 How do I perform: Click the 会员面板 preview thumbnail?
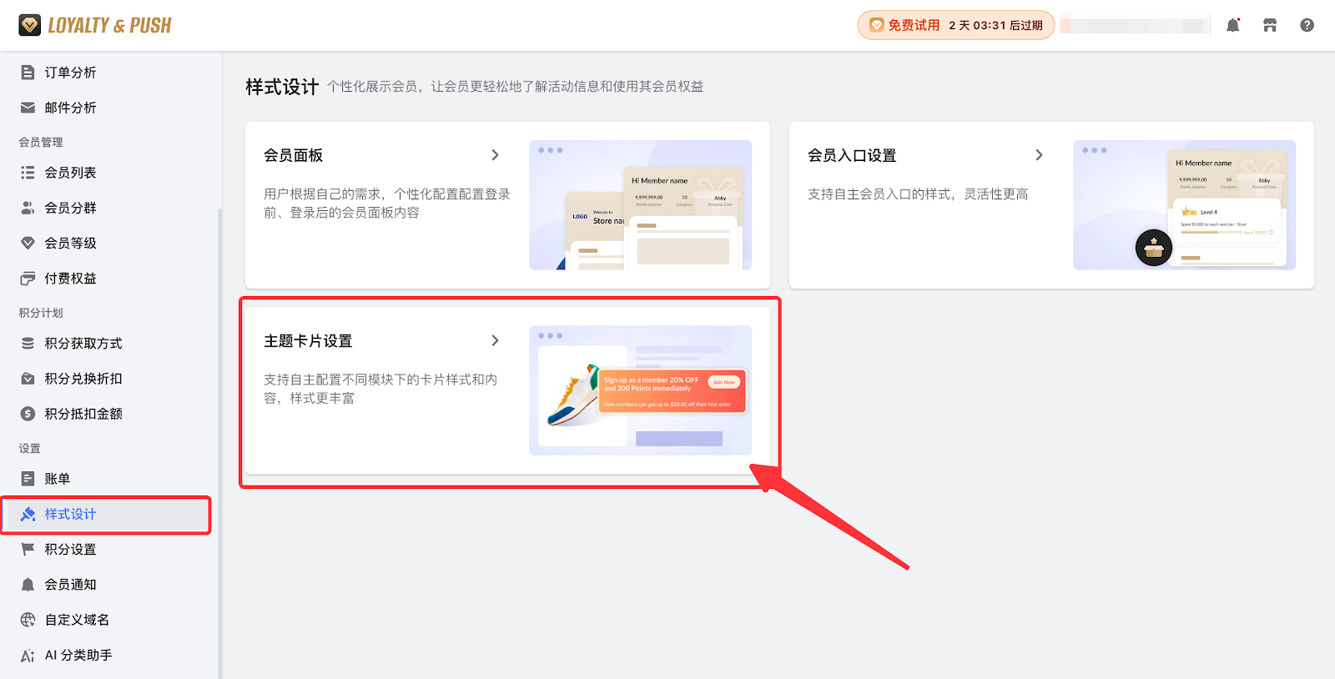[x=640, y=205]
